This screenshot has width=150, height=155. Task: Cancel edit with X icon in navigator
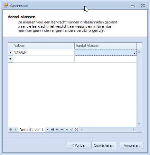[x=76, y=130]
